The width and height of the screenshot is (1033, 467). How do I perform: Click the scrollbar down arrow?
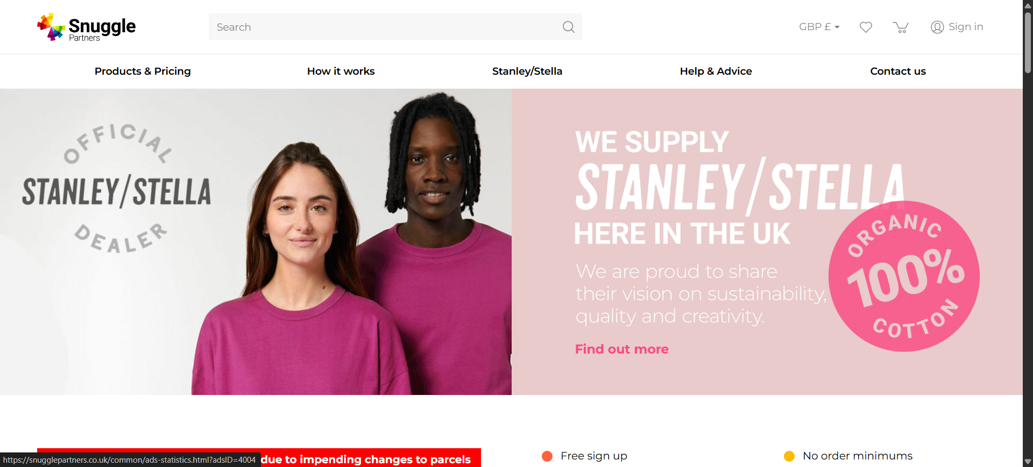pos(1028,462)
